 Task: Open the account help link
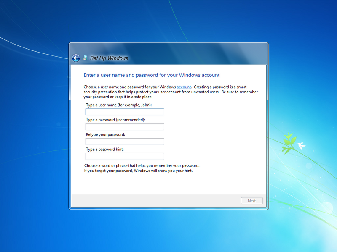[184, 87]
